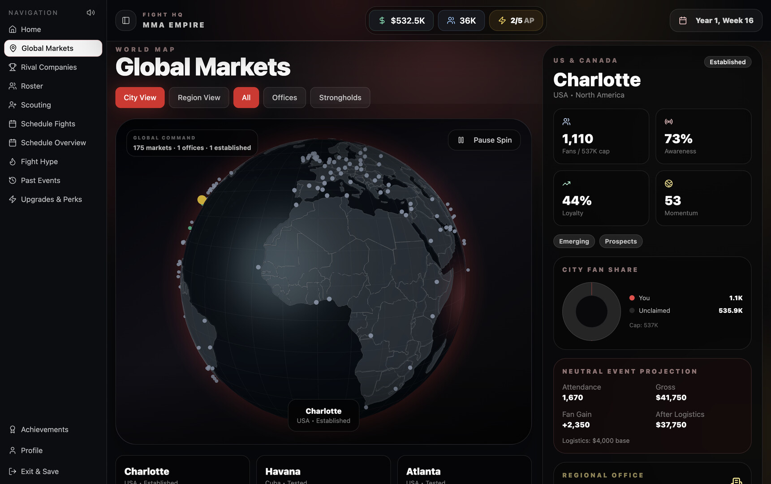The width and height of the screenshot is (771, 484).
Task: Open the Charlotte city card below globe
Action: click(x=182, y=470)
